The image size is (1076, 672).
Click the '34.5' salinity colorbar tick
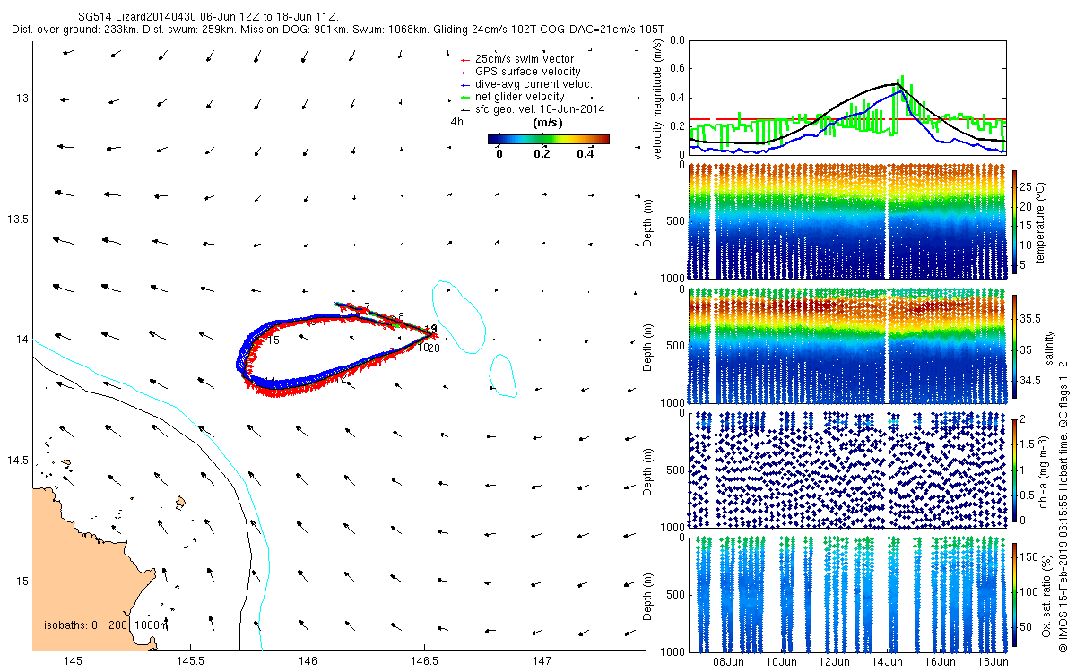(1031, 381)
